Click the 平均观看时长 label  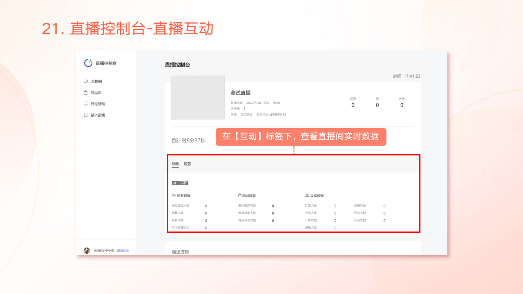pos(181,227)
